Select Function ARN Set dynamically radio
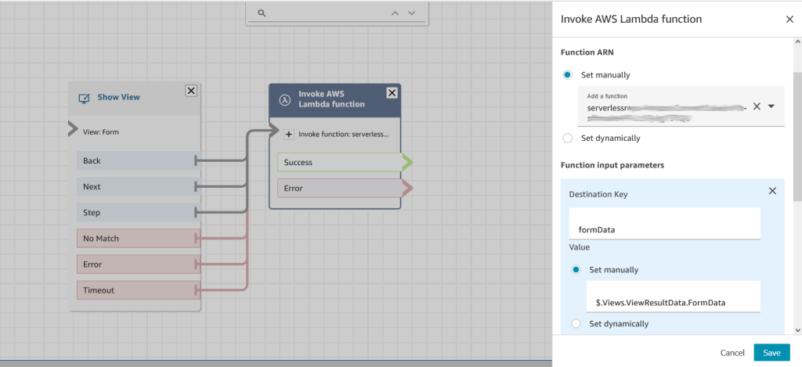The width and height of the screenshot is (802, 367). pos(567,138)
